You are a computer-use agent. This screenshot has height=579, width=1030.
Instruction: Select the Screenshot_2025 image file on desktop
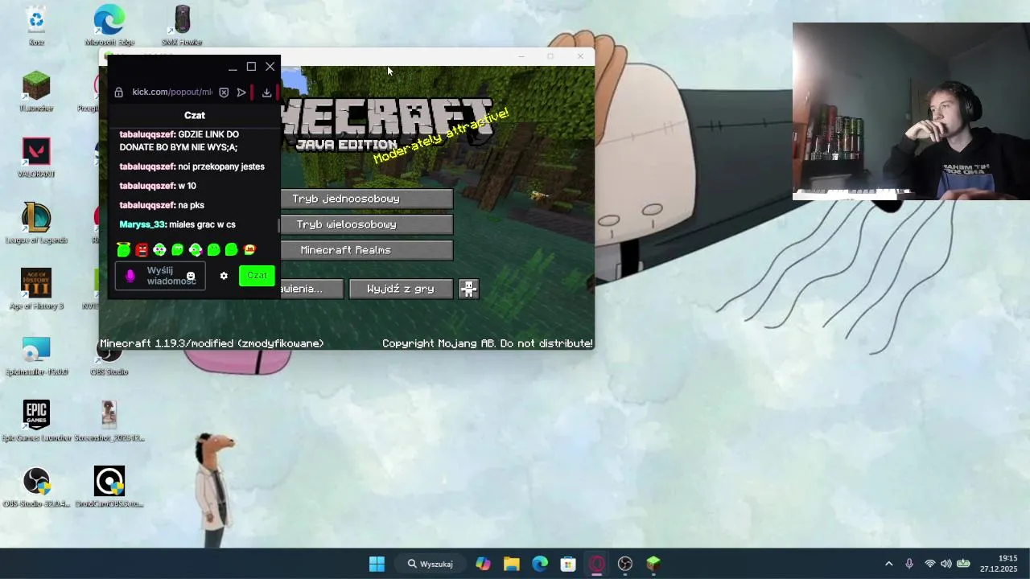(x=109, y=421)
